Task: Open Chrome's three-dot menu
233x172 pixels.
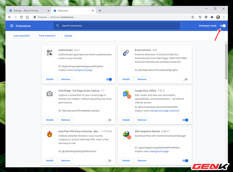Action: coord(224,17)
